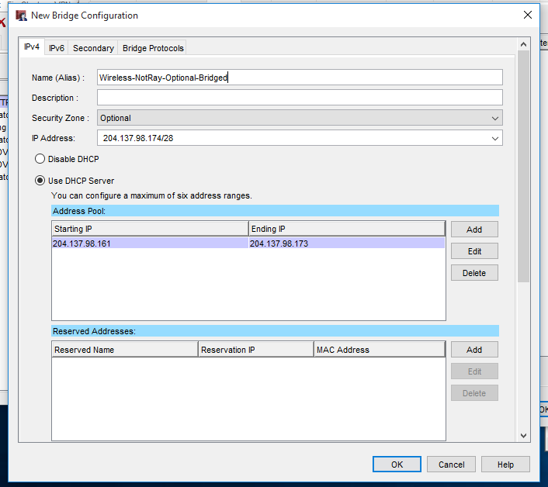548x487 pixels.
Task: Click Delete beside the Address Pool table
Action: (474, 273)
